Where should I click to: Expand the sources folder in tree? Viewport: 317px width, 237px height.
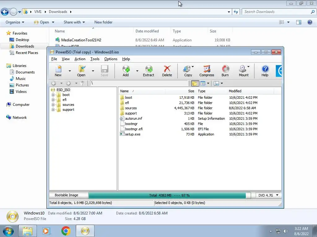[53, 105]
